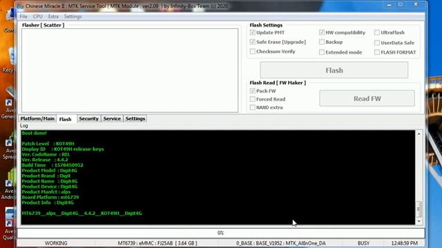
Task: Open the File menu
Action: [x=23, y=17]
